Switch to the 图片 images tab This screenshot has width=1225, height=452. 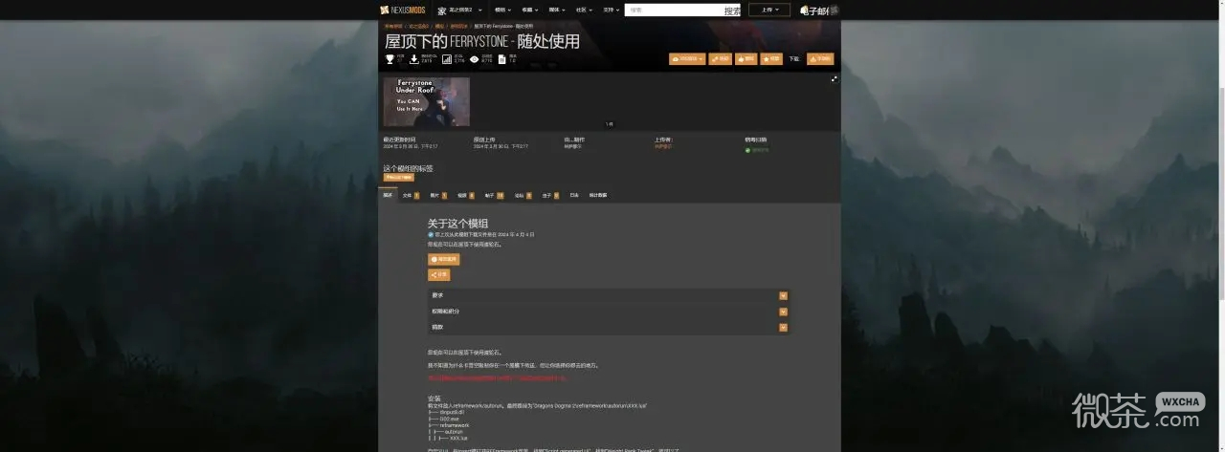[437, 195]
